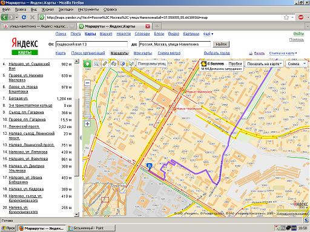Click the Найти search button

[x=221, y=44]
